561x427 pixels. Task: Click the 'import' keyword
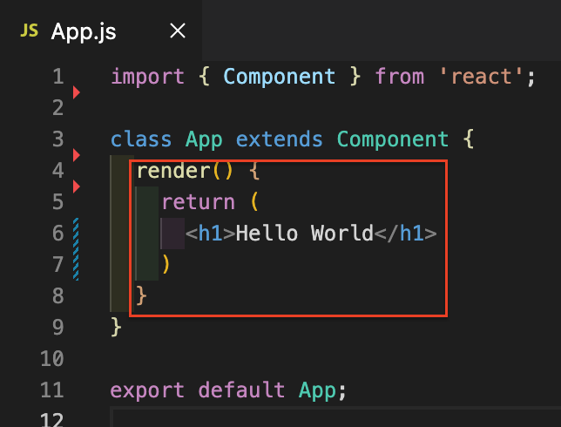point(147,77)
